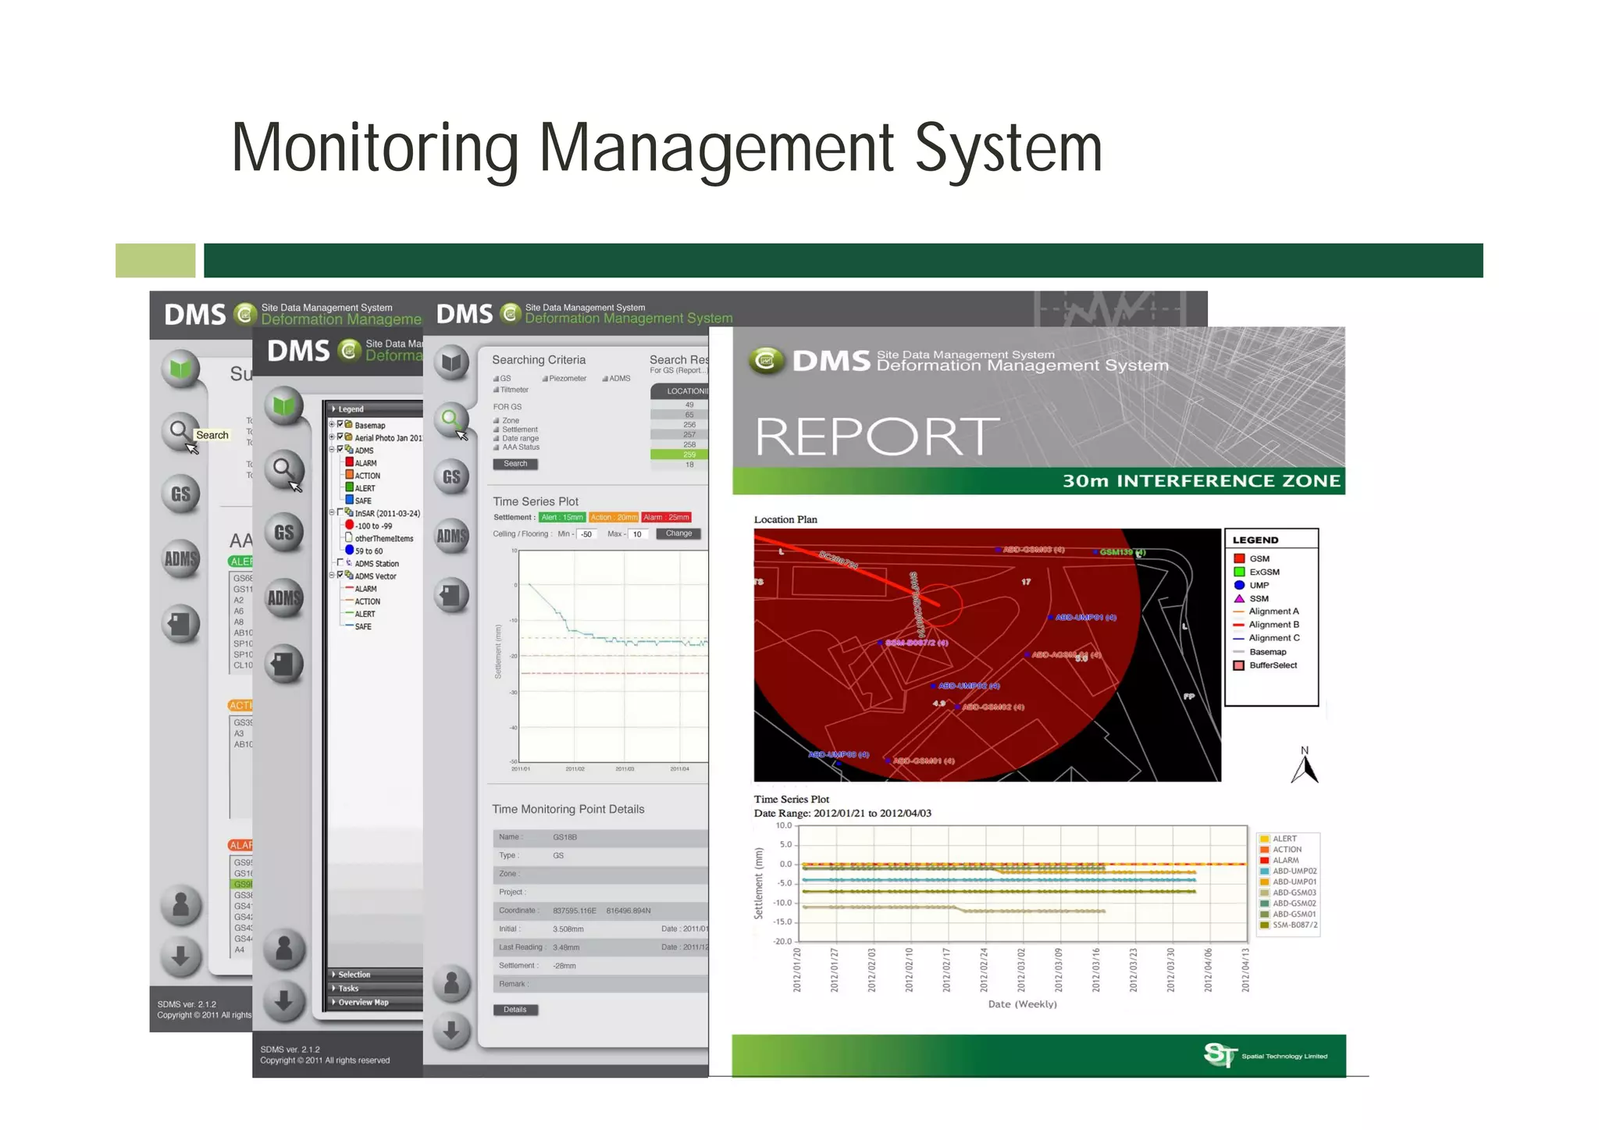The image size is (1599, 1130).
Task: Click the LOCATION column header in search results
Action: (679, 391)
